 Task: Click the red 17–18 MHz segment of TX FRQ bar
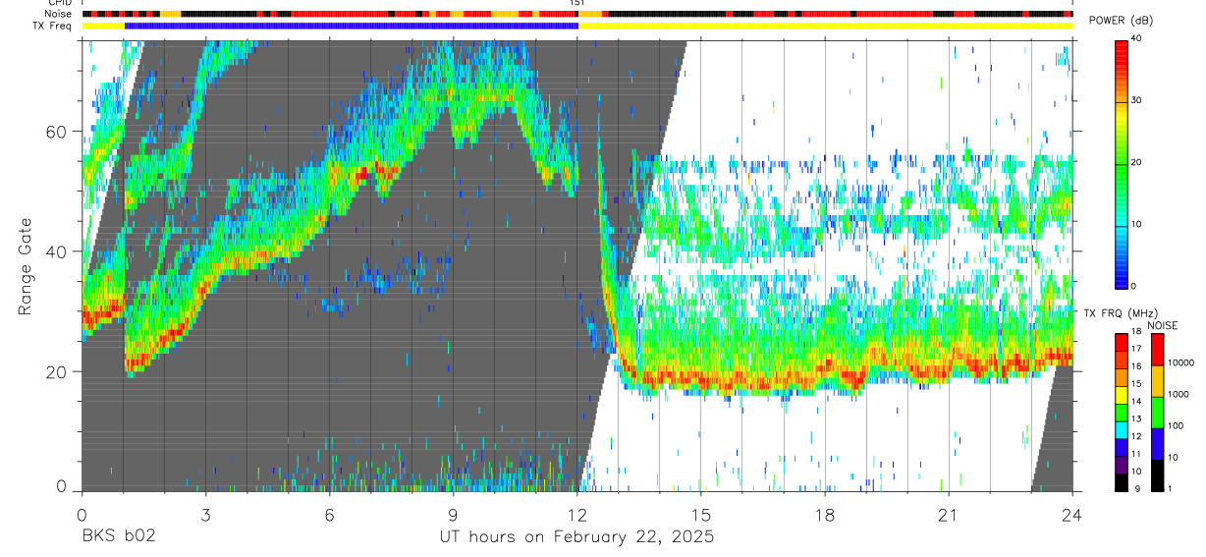(1120, 342)
